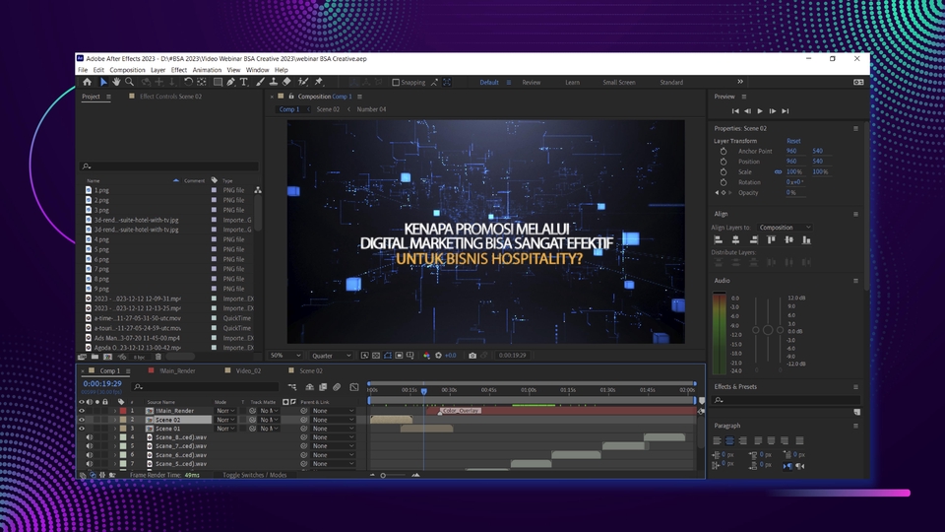Image resolution: width=945 pixels, height=532 pixels.
Task: Open the File menu
Action: [x=83, y=70]
